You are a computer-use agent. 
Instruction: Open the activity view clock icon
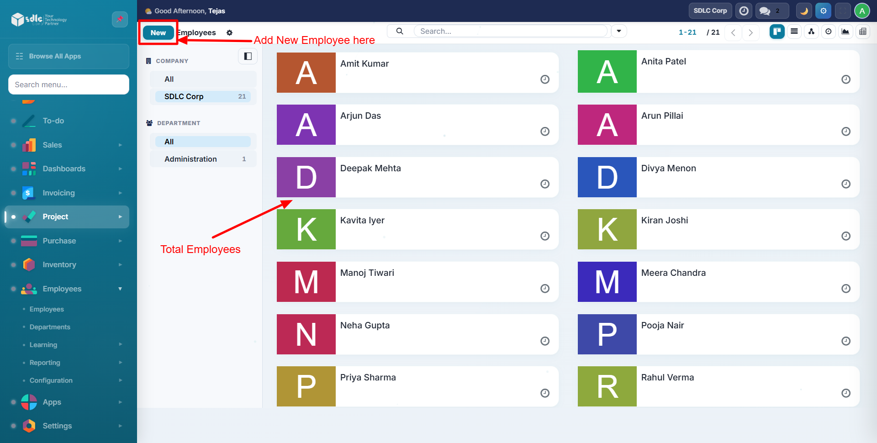829,32
